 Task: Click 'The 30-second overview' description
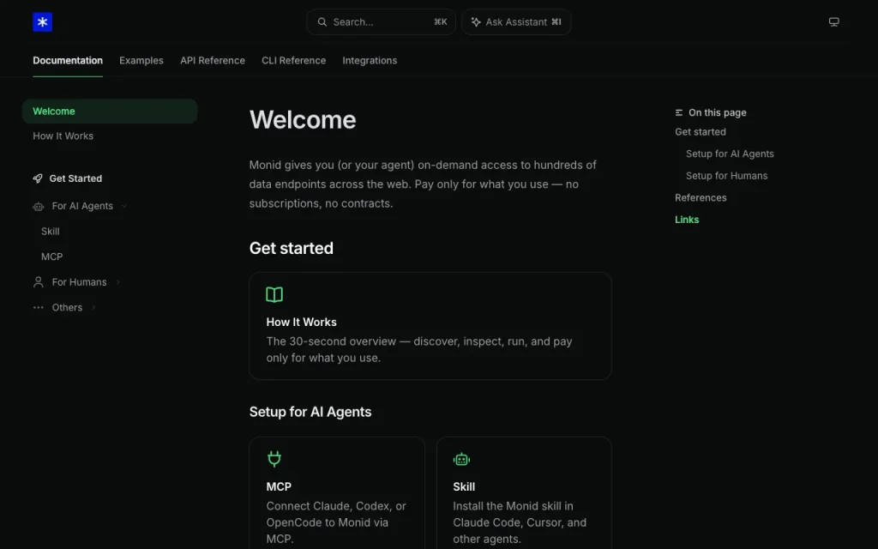click(x=418, y=350)
